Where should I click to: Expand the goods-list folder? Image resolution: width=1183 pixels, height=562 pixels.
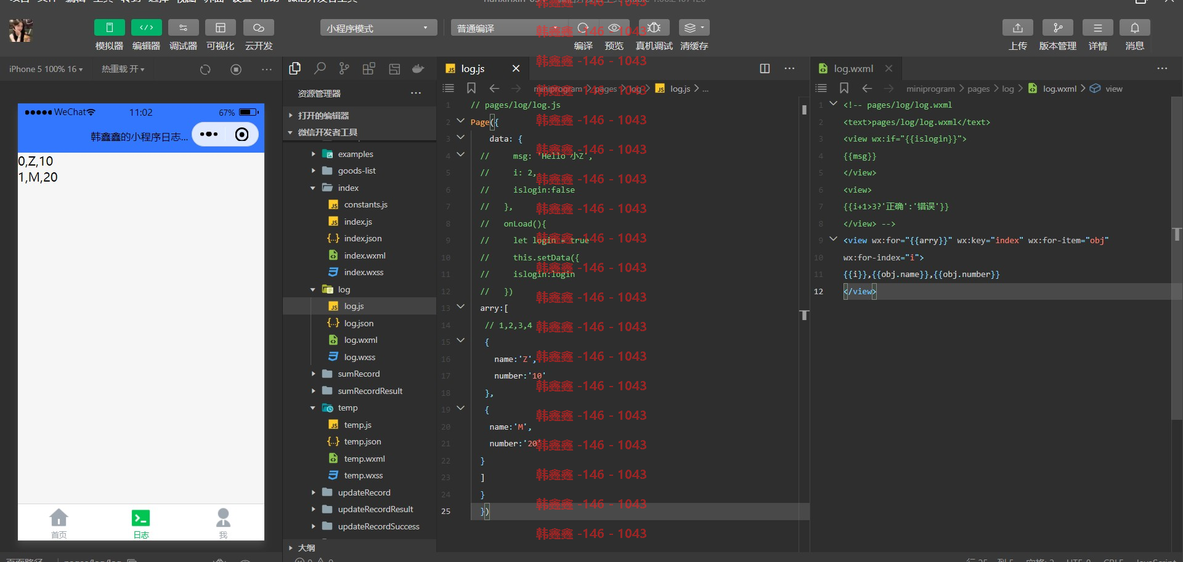click(x=359, y=171)
